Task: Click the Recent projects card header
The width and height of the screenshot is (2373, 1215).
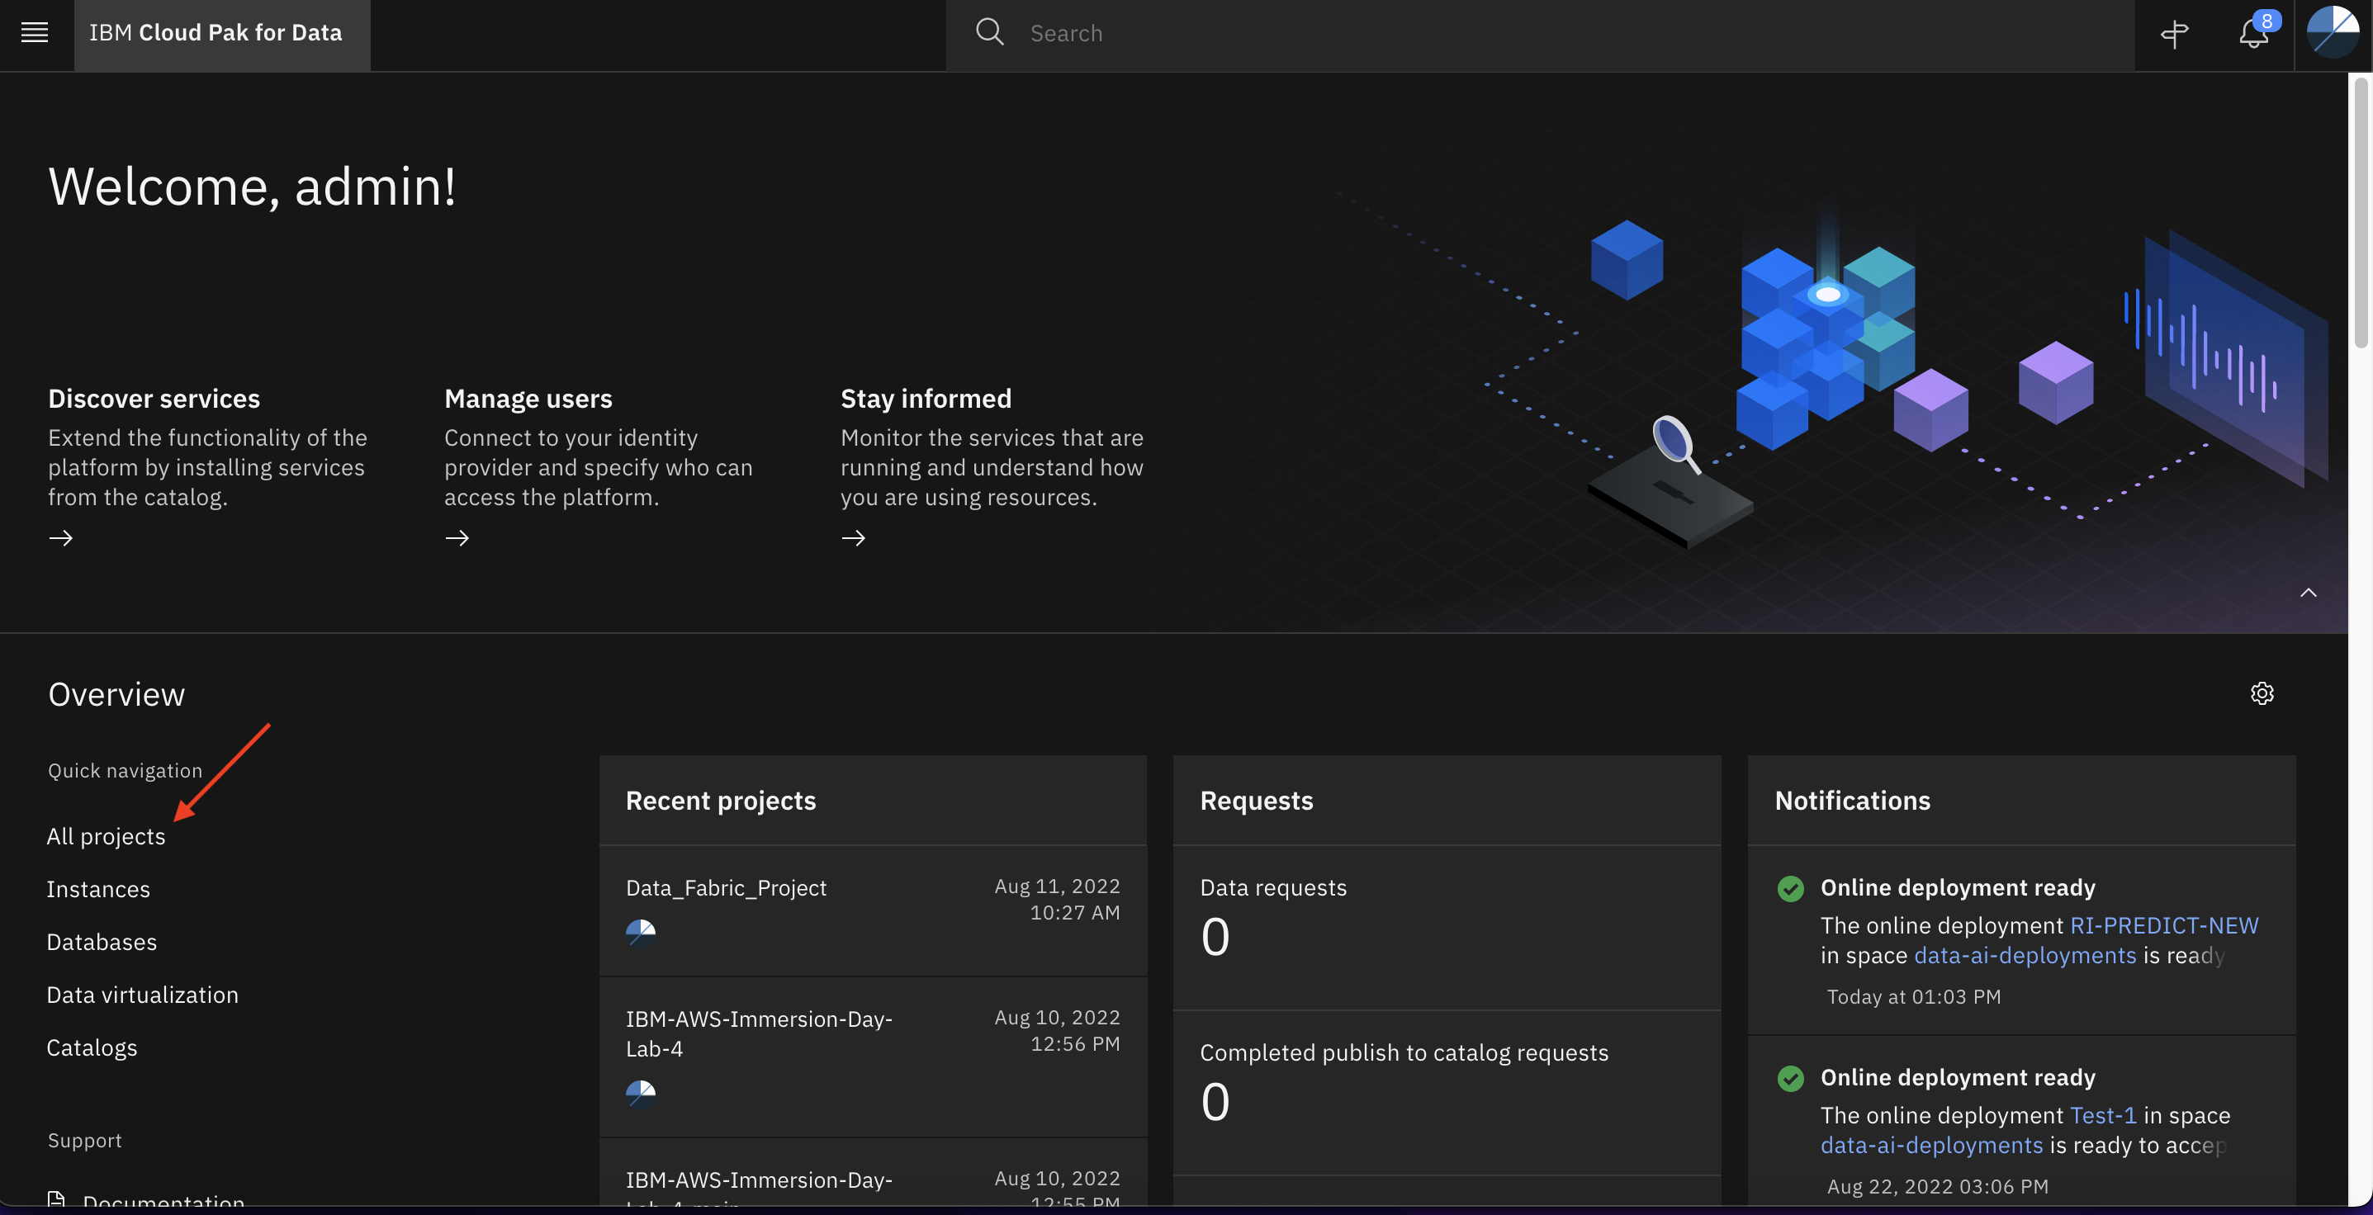Action: (873, 801)
